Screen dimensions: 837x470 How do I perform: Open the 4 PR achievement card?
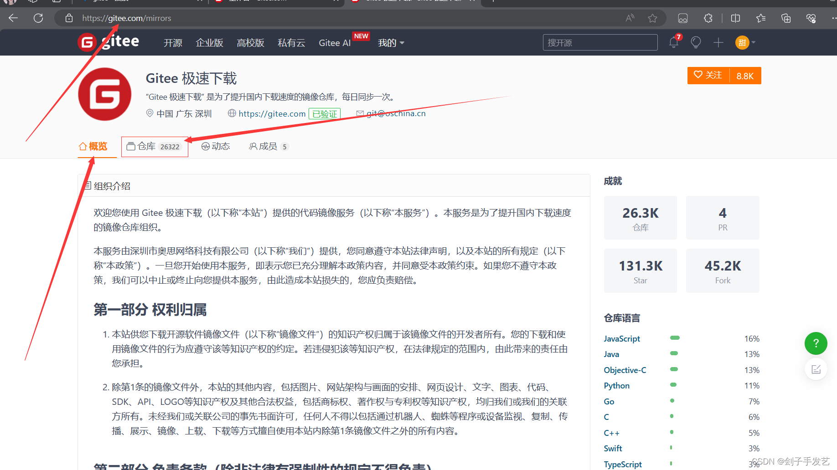tap(723, 218)
